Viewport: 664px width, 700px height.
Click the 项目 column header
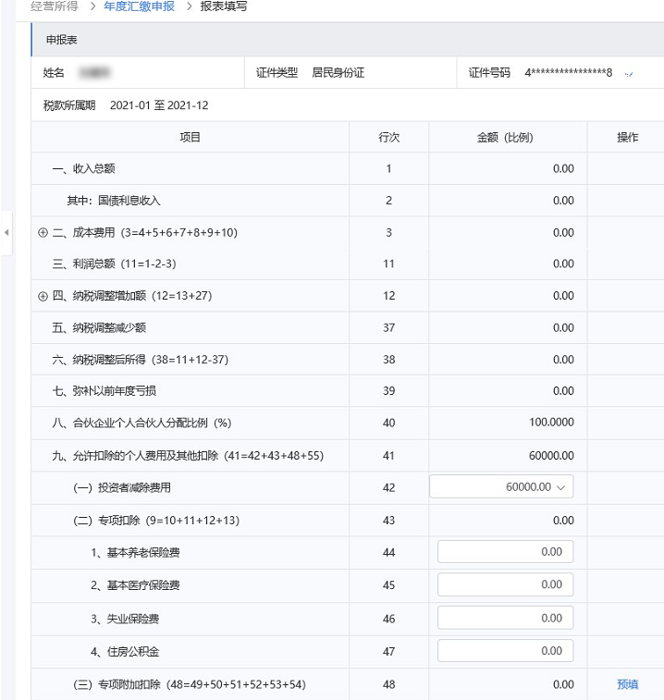click(x=190, y=137)
